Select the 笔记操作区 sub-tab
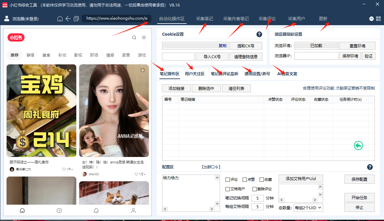Image resolution: width=384 pixels, height=221 pixels. tap(170, 74)
